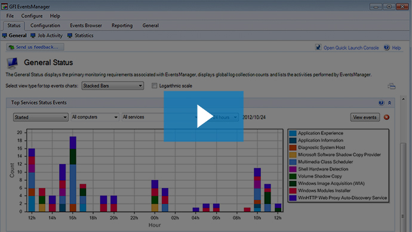Image resolution: width=412 pixels, height=232 pixels.
Task: Click the video play button overlay
Action: point(204,116)
